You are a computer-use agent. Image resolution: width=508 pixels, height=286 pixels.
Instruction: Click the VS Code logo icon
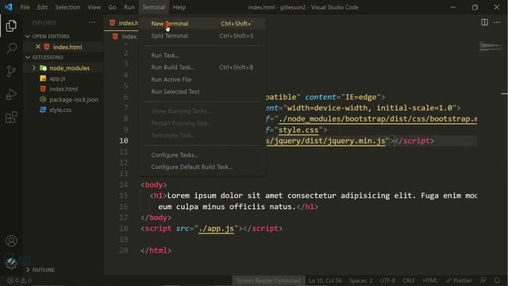[x=8, y=7]
